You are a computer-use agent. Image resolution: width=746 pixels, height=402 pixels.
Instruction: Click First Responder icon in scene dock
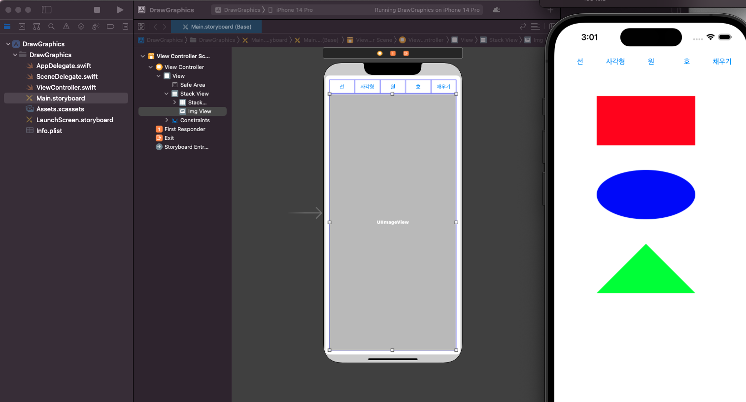pos(393,53)
